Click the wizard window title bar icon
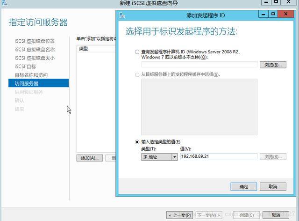 [x=5, y=3]
